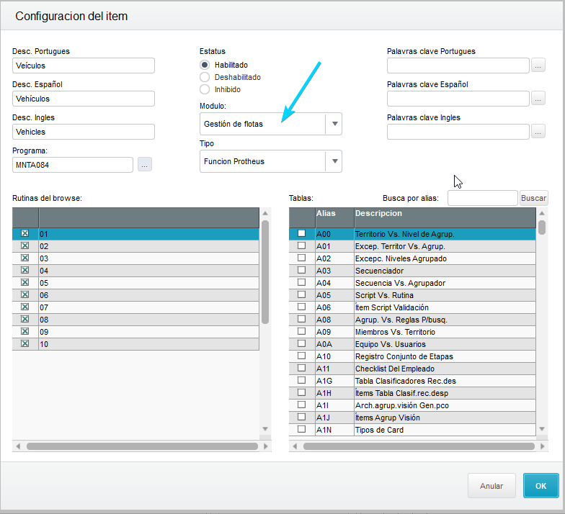
Task: Check the A0A Equipo Vs. Usuarios checkbox
Action: click(x=301, y=343)
